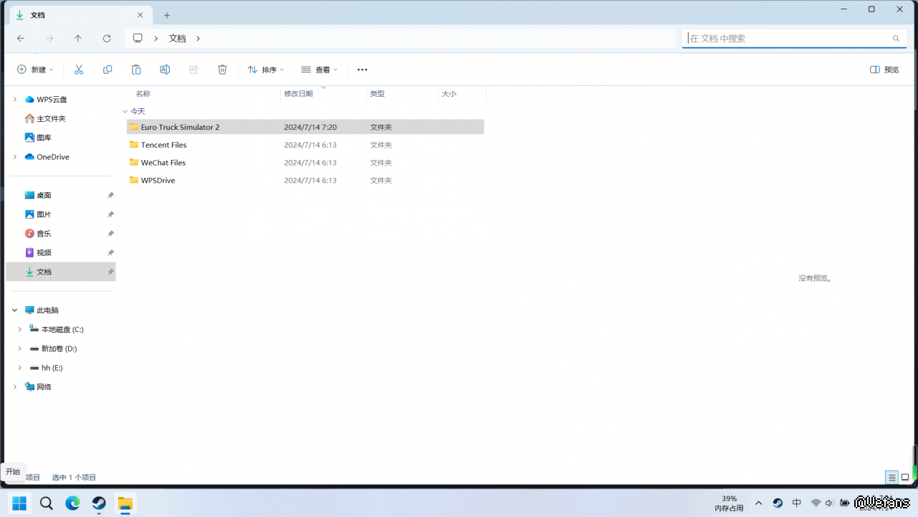Click the Cut scissors icon in toolbar
The height and width of the screenshot is (517, 918).
click(79, 70)
